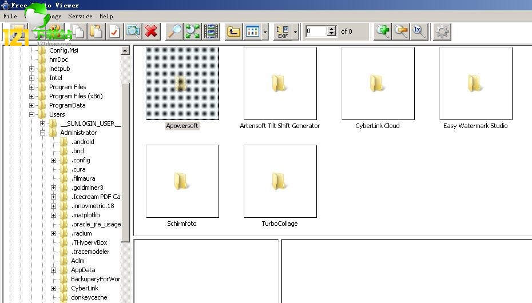
Task: Click the image number input field
Action: 316,31
